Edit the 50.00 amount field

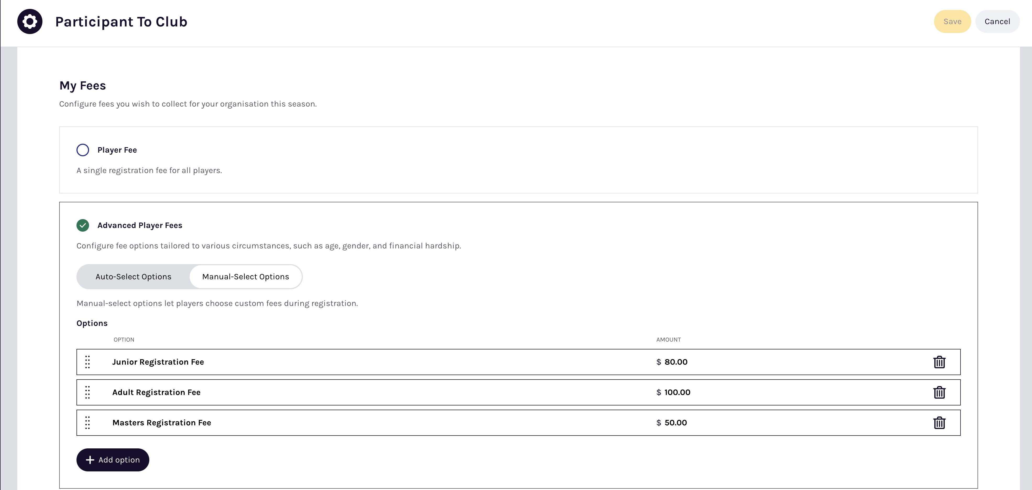[x=676, y=423]
